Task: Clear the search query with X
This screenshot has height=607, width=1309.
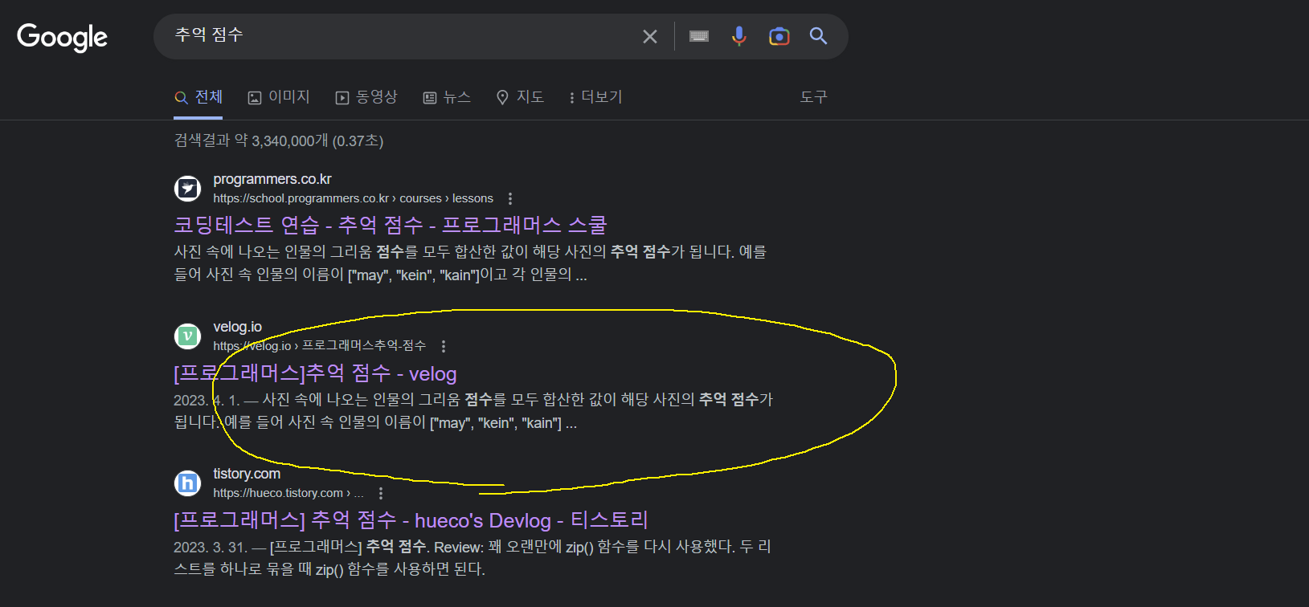Action: [x=650, y=36]
